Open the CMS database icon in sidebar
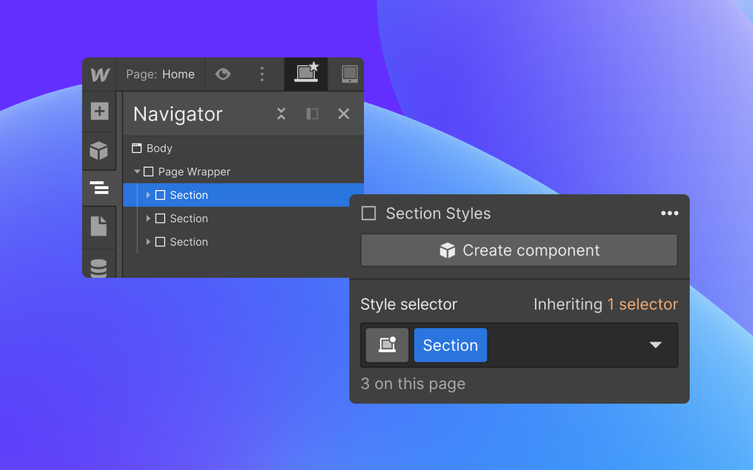 (x=99, y=268)
